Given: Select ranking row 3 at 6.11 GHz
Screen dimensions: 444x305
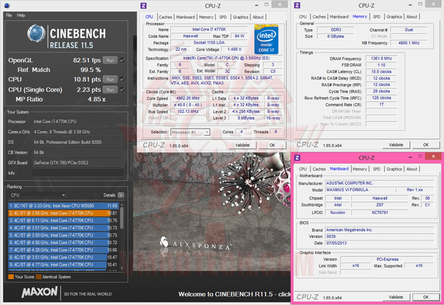Looking at the screenshot, I should click(x=63, y=221).
